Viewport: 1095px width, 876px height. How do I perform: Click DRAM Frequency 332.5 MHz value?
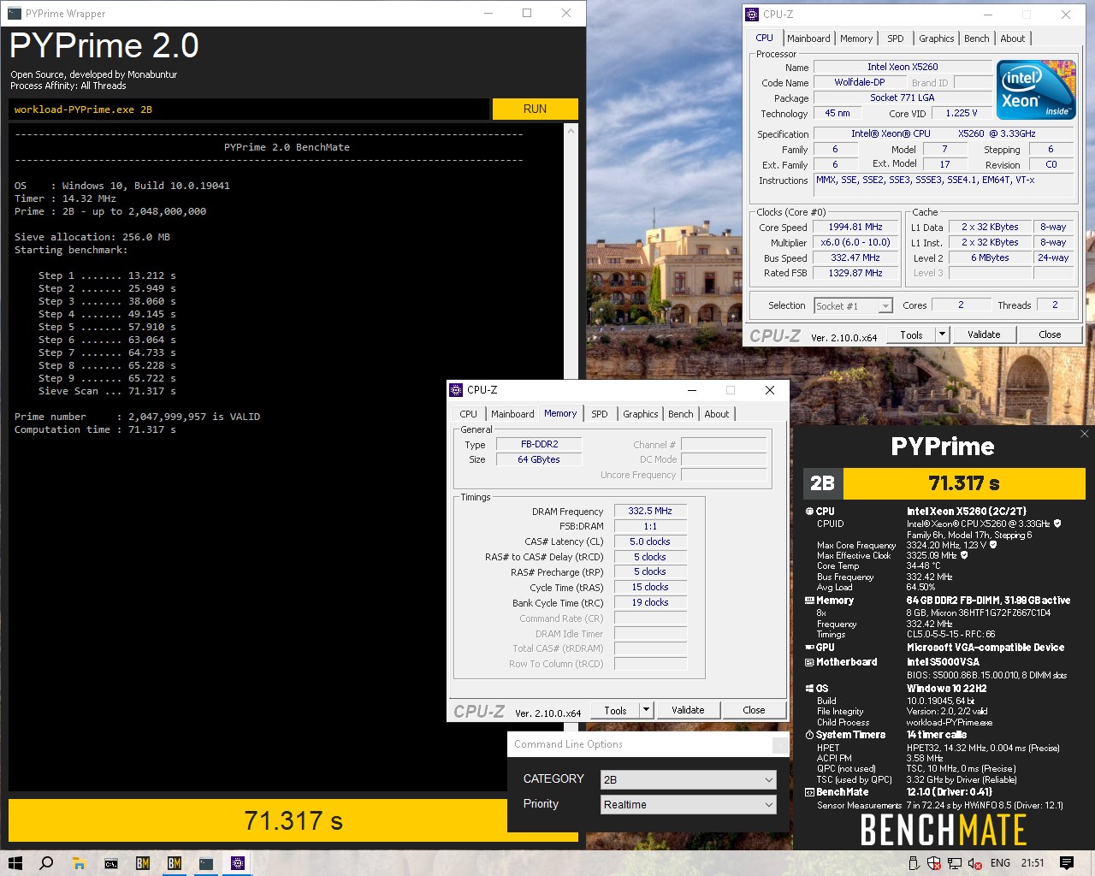click(x=650, y=511)
